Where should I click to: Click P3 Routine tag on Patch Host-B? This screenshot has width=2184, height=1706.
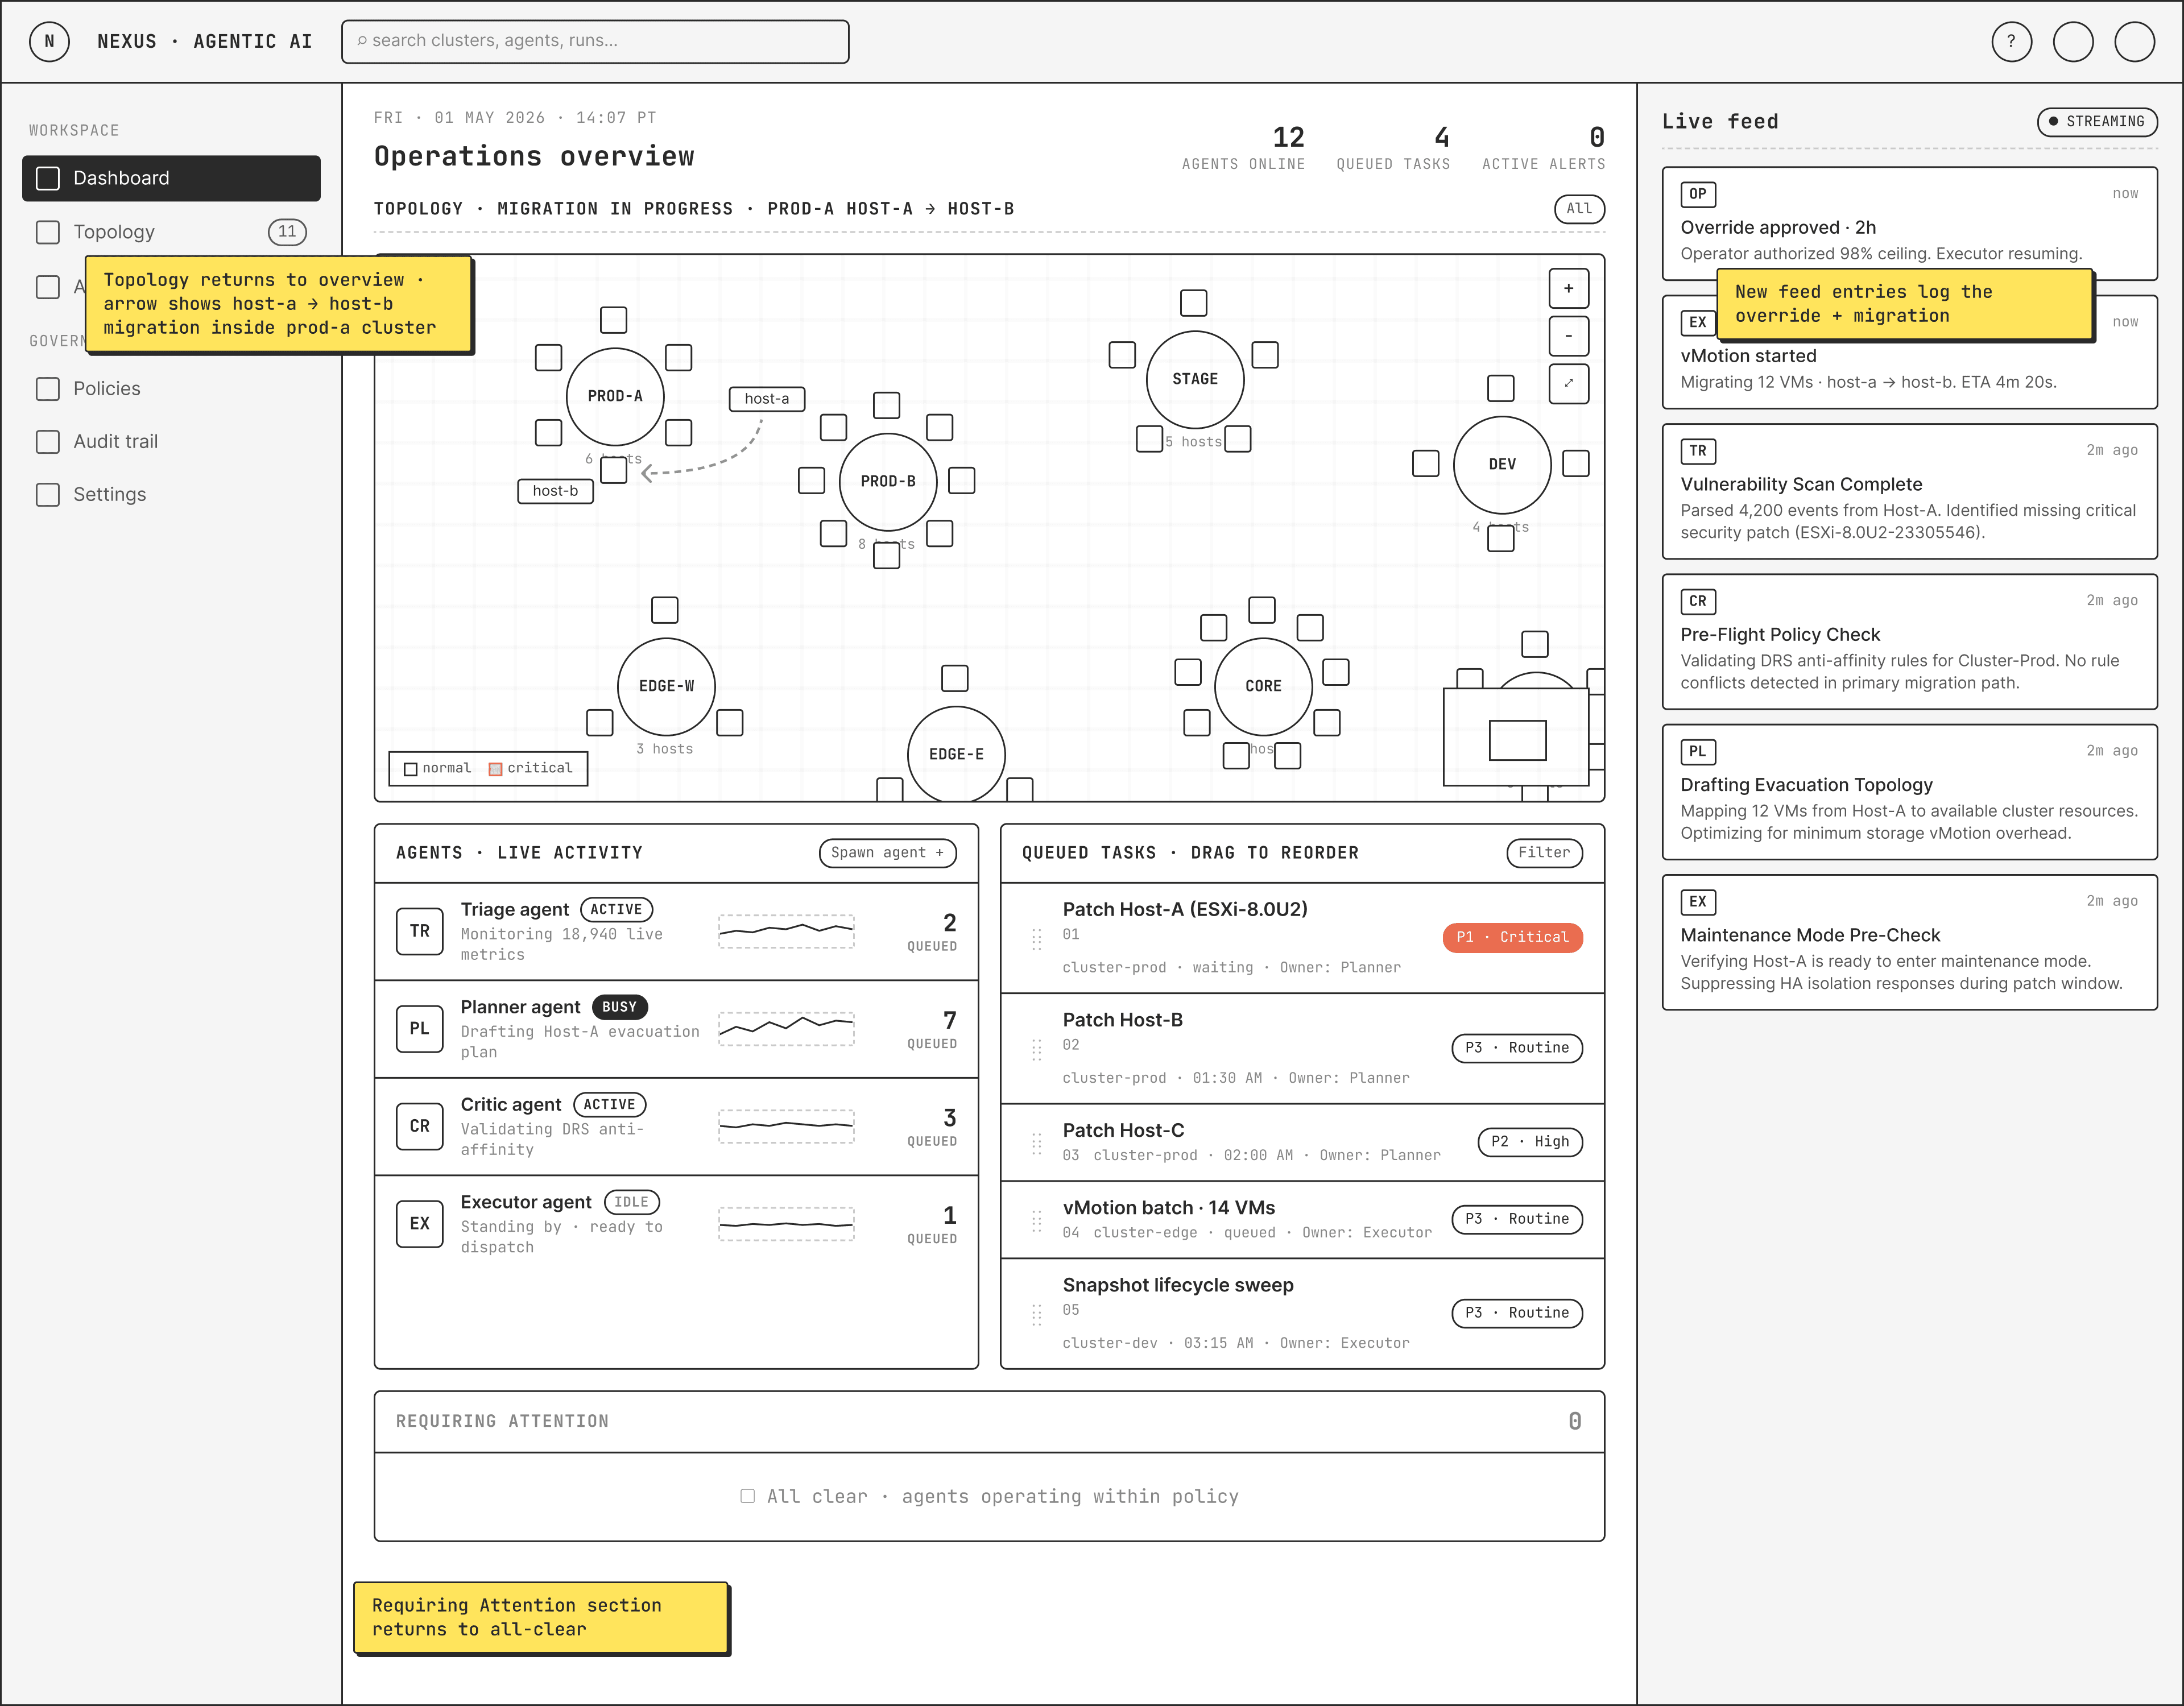click(x=1517, y=1048)
